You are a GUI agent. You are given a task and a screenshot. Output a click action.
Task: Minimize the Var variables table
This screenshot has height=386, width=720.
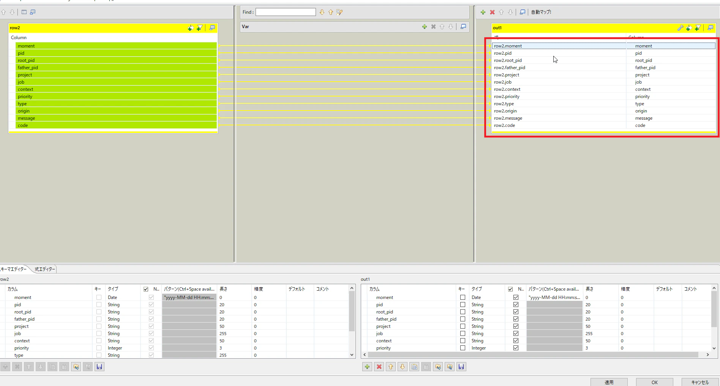click(463, 27)
